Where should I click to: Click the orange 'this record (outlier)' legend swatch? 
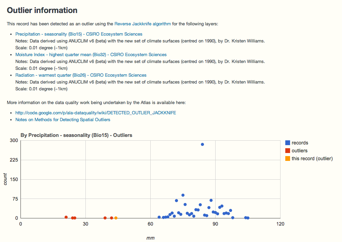click(287, 158)
